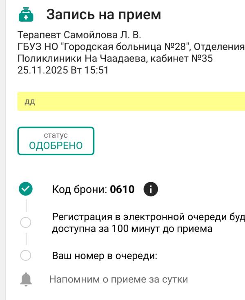
Task: Tap the info icon beside booking code
Action: coord(151,189)
